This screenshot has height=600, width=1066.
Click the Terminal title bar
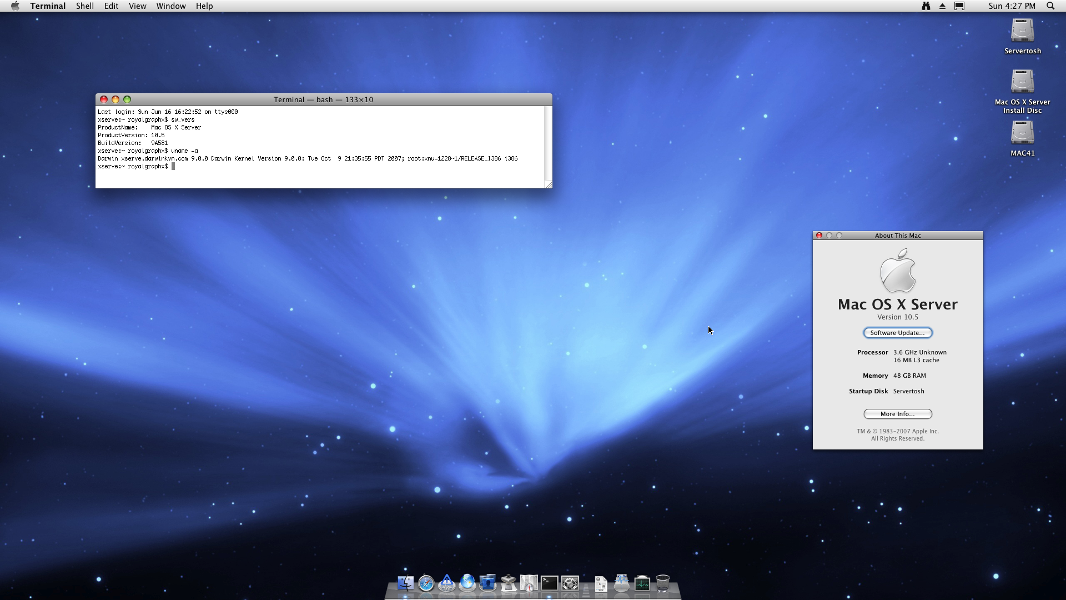323,99
